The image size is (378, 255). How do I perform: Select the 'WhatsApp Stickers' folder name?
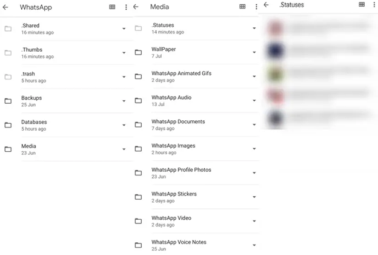coord(174,194)
